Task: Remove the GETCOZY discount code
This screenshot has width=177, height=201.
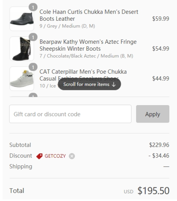Action: [x=72, y=156]
